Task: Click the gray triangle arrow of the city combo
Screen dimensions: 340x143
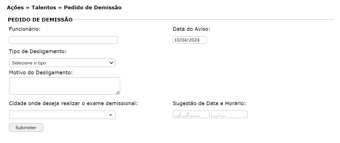Action: point(111,115)
